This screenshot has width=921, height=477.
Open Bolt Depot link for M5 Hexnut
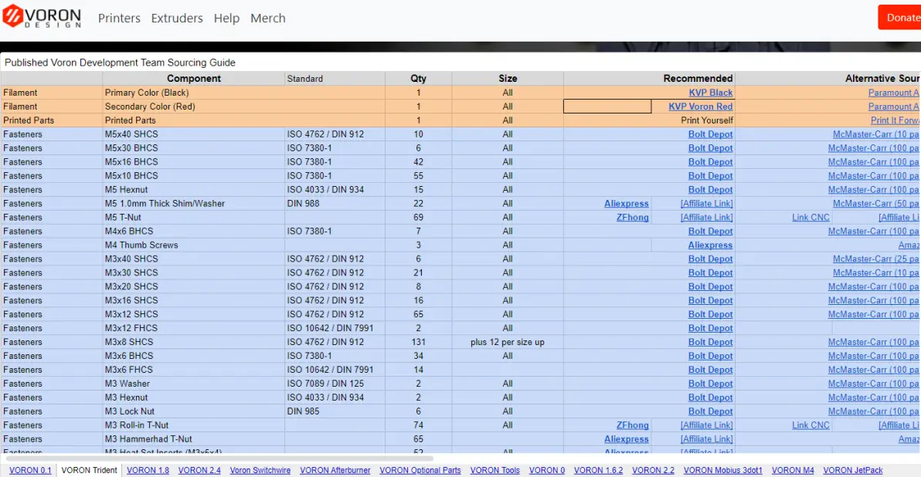click(710, 190)
